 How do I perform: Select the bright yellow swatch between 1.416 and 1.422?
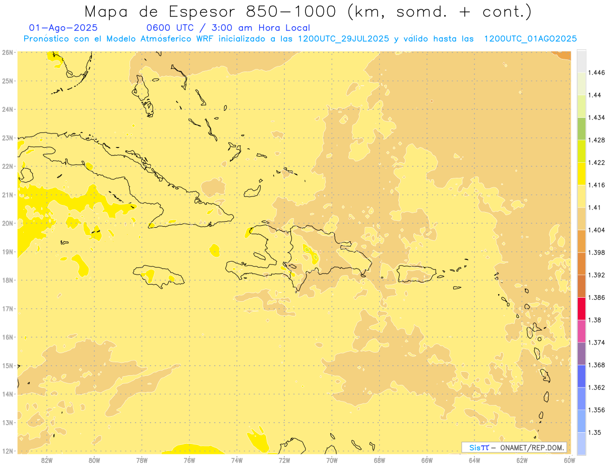[x=581, y=173]
